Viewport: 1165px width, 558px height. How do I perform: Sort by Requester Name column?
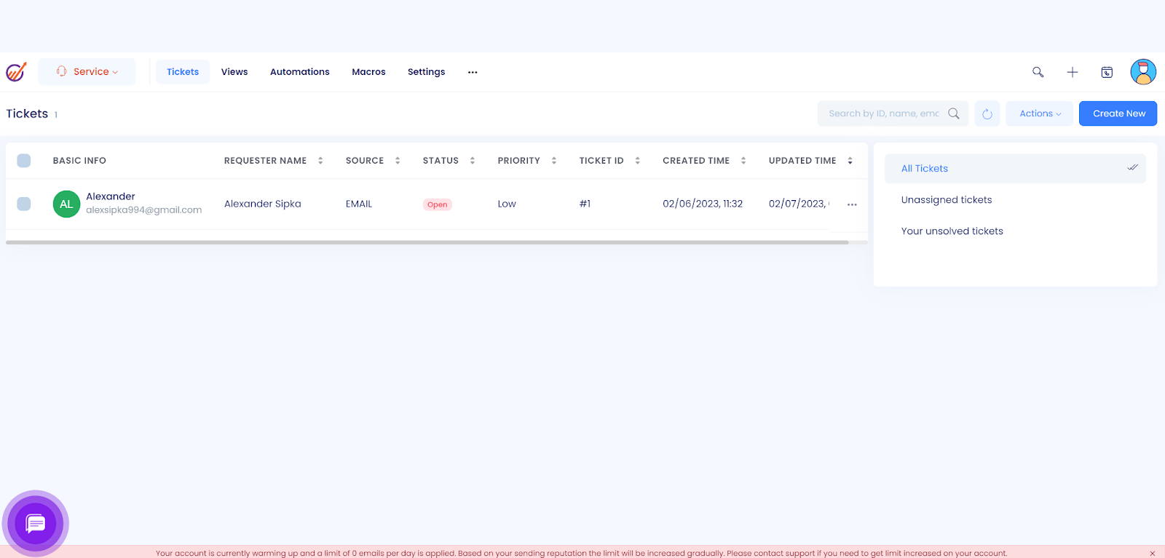pyautogui.click(x=320, y=161)
